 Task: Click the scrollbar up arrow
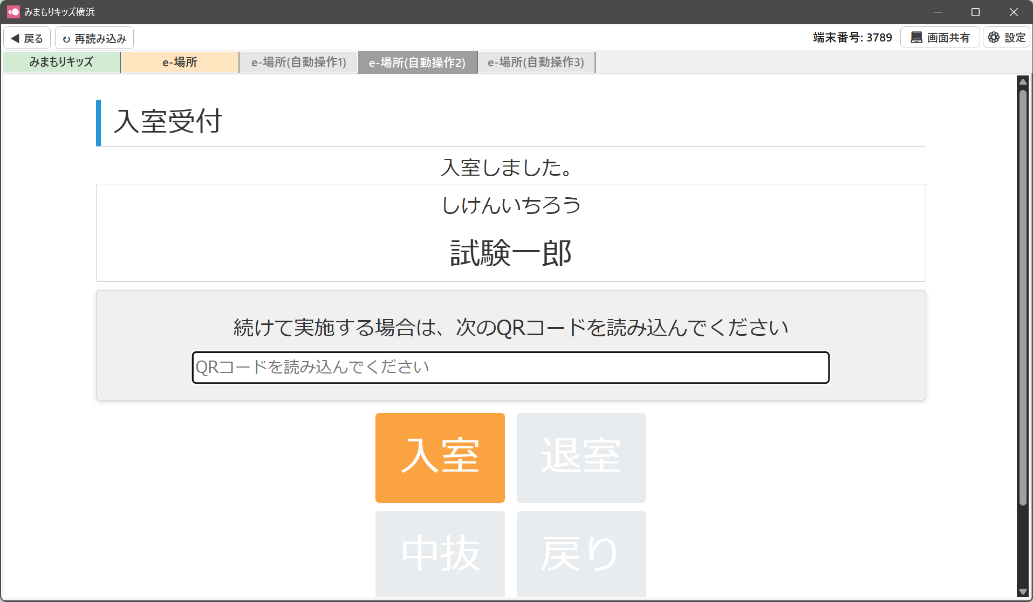(1023, 82)
